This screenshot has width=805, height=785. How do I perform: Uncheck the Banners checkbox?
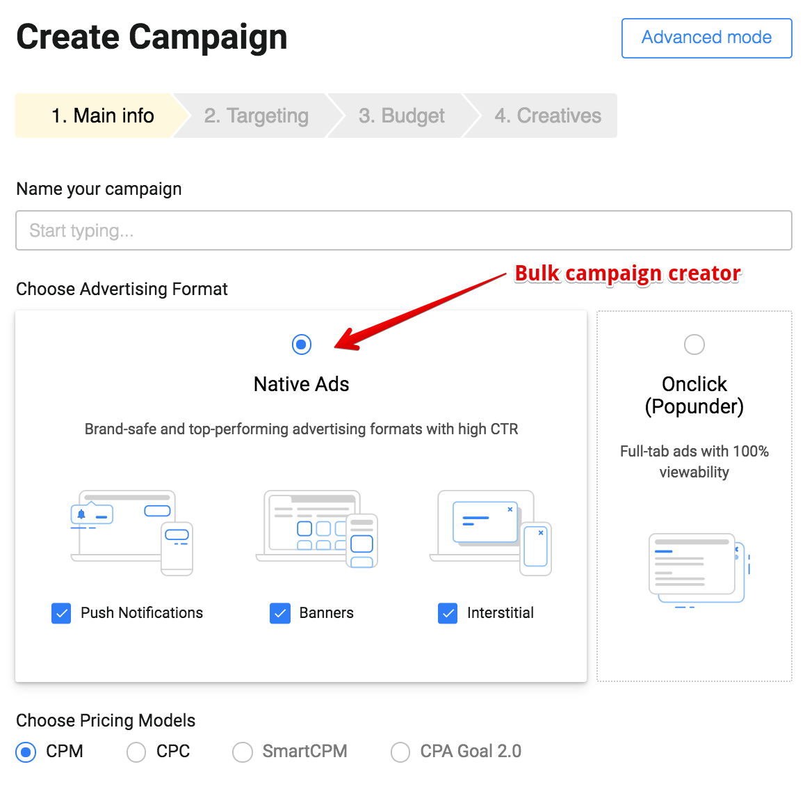[280, 613]
